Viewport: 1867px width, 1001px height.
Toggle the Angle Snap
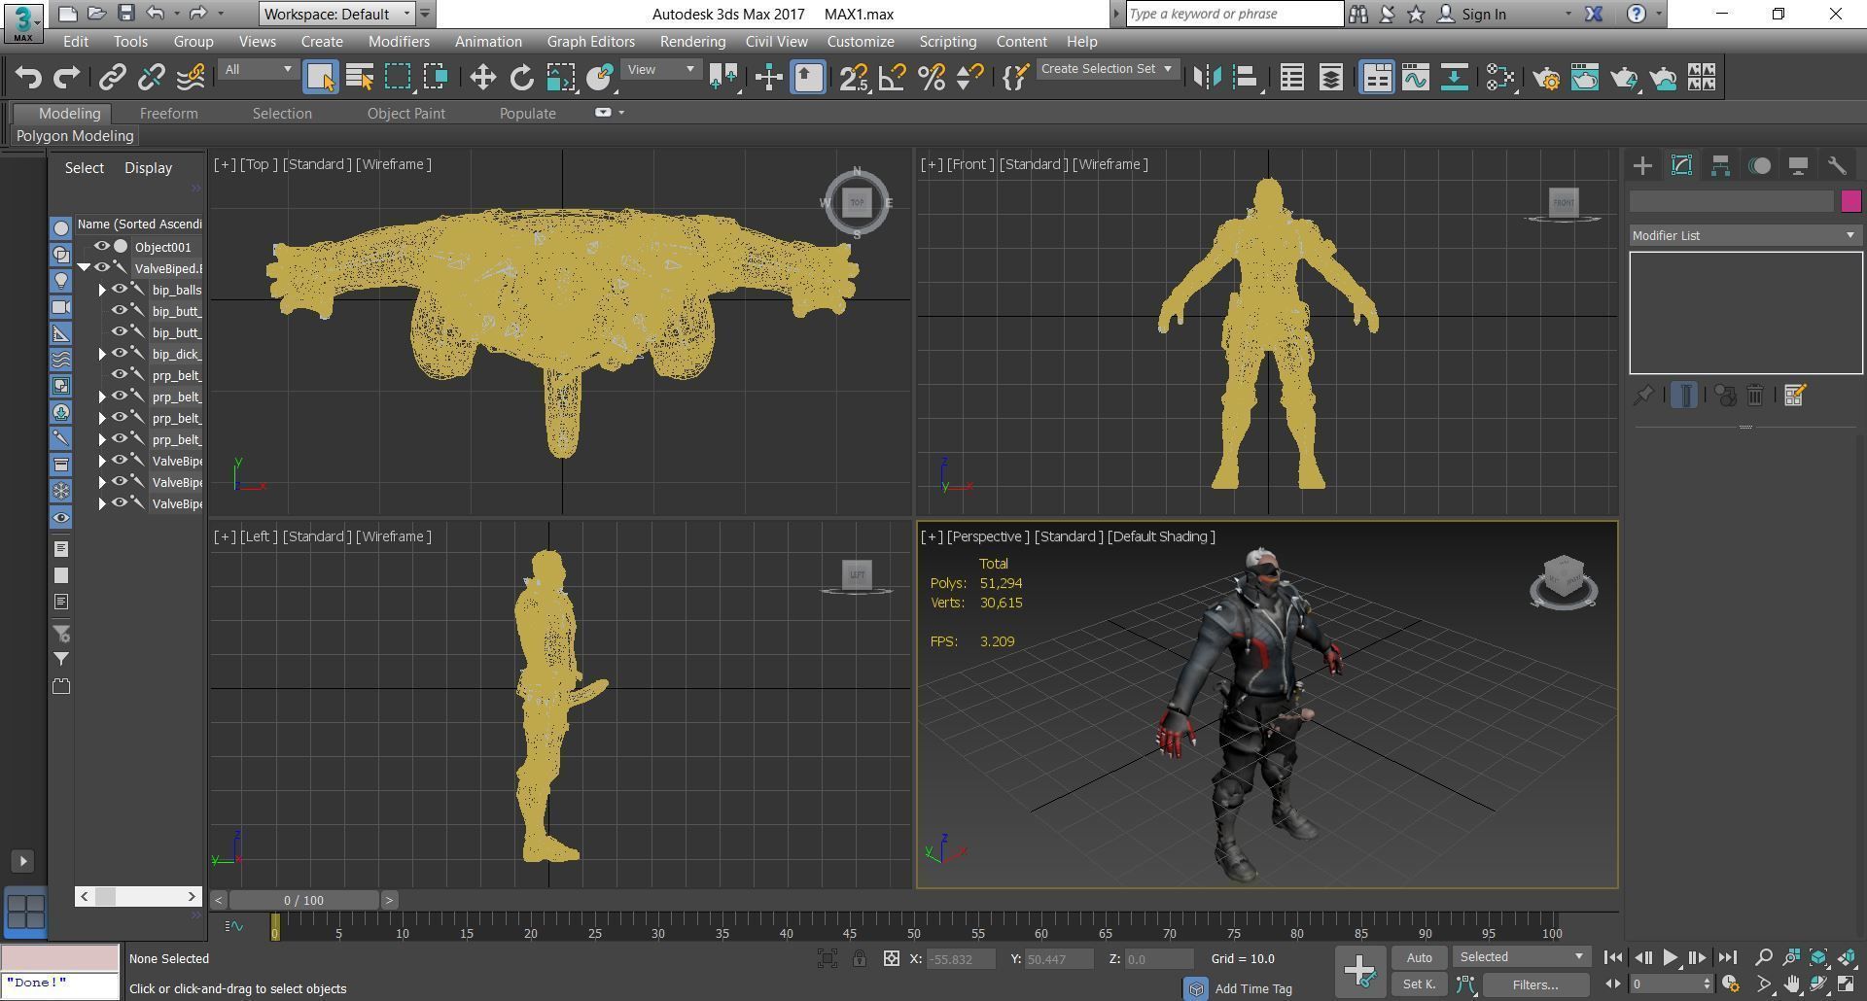(x=893, y=78)
